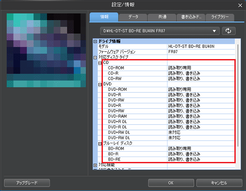
Task: Click the refresh drive icon button
Action: 229,31
